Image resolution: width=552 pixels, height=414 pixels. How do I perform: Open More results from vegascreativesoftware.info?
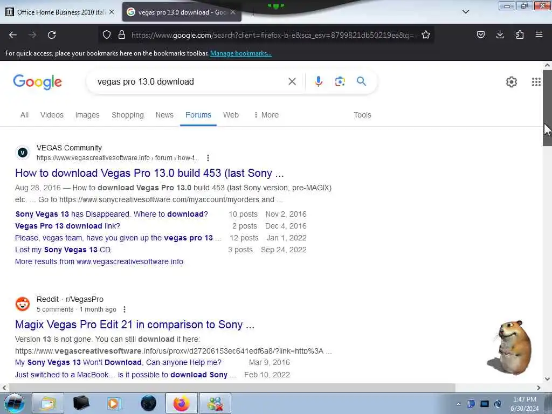[99, 261]
